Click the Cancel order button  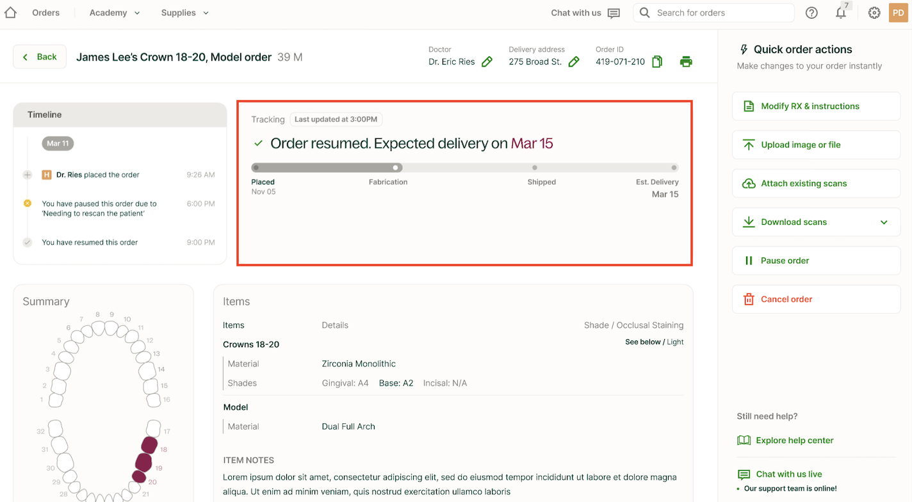(816, 299)
